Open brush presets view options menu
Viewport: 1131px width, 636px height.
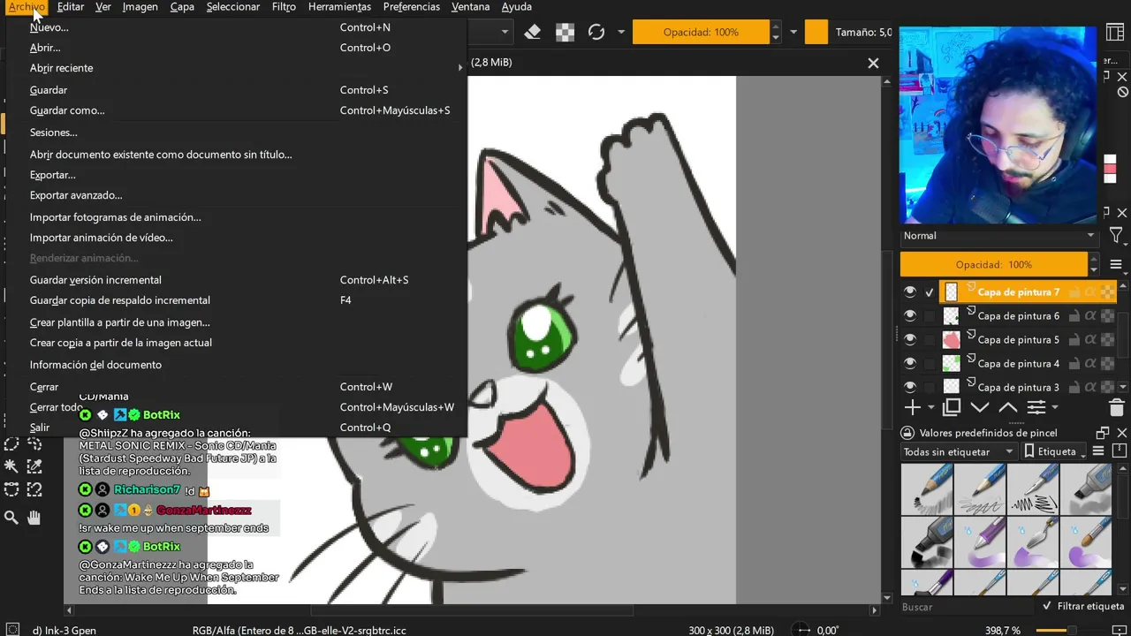point(1098,451)
